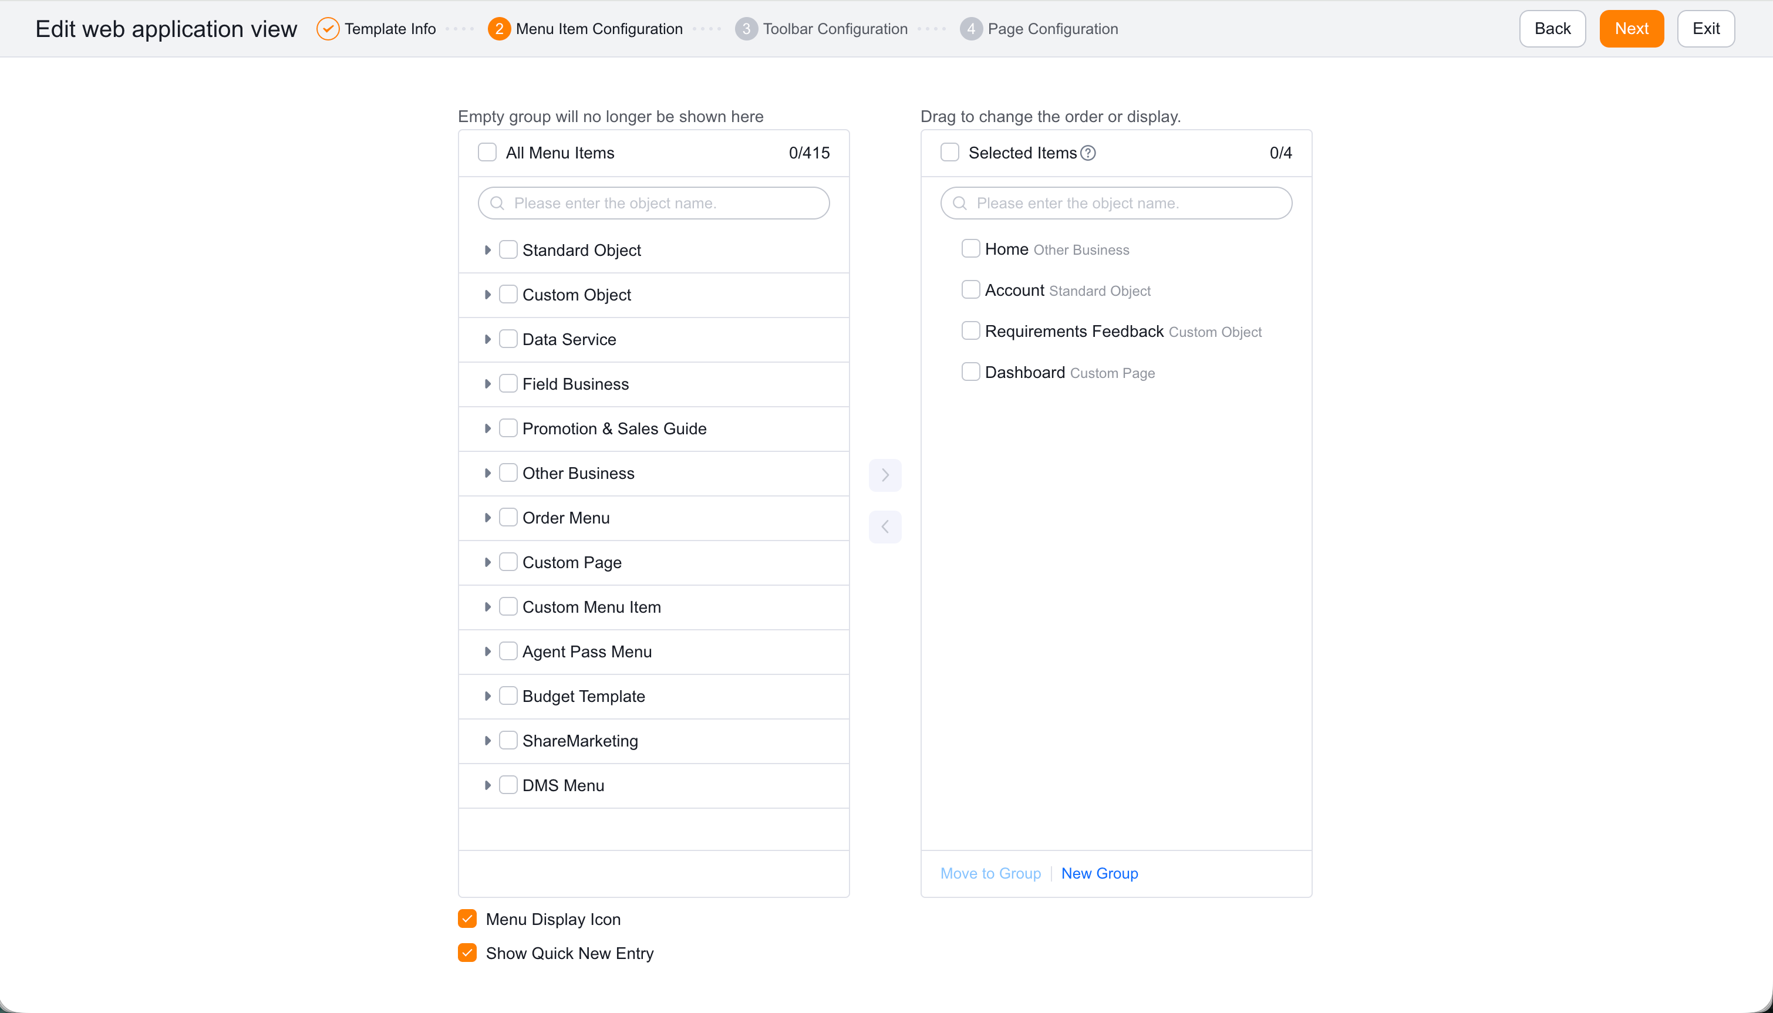The width and height of the screenshot is (1773, 1013).
Task: Expand the Standard Object group arrow
Action: point(487,250)
